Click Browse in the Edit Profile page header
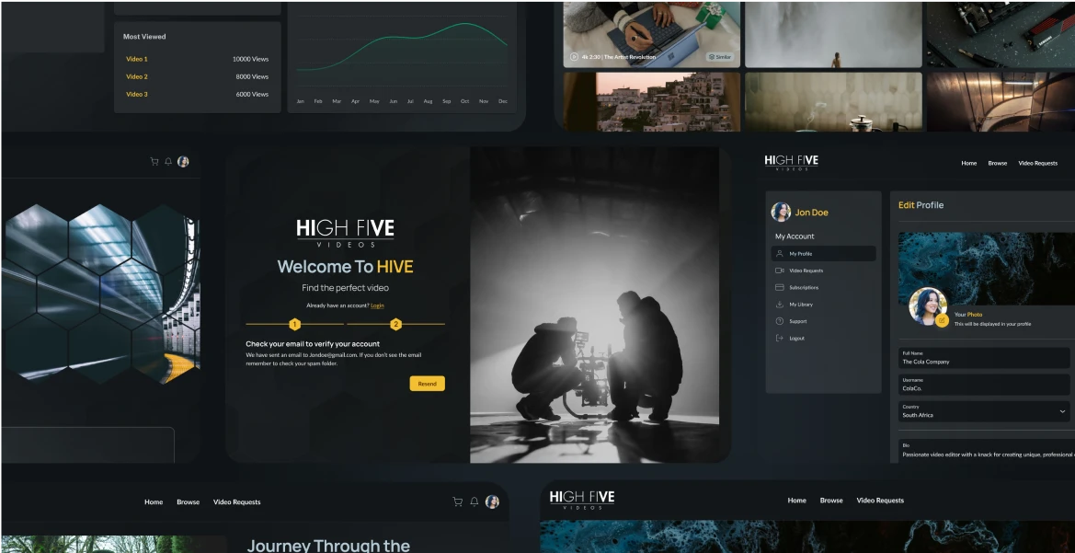The width and height of the screenshot is (1075, 553). pos(997,163)
